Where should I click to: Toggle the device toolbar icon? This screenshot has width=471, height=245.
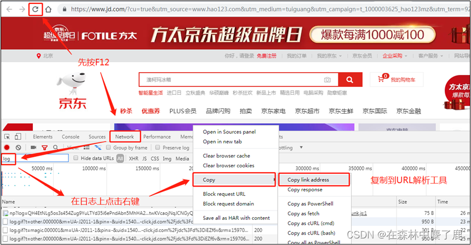(18, 137)
